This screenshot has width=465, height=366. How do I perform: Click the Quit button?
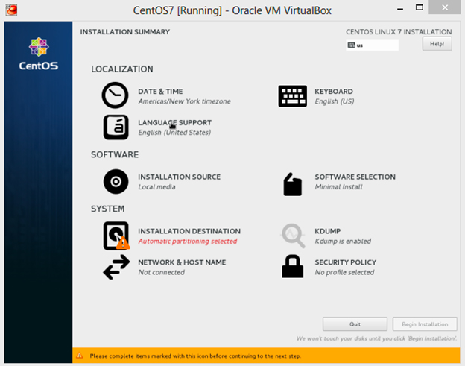(x=355, y=324)
